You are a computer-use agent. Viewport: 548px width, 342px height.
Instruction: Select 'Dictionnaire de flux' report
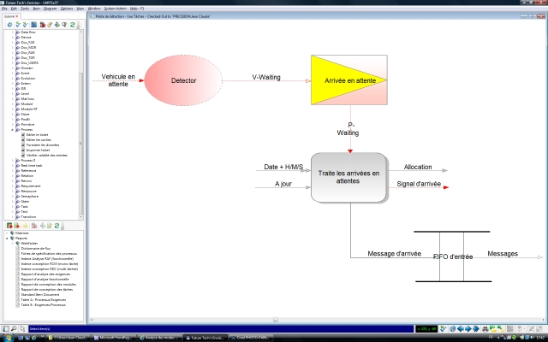pos(36,249)
